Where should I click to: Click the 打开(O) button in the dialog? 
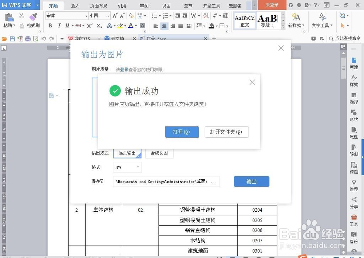[182, 132]
